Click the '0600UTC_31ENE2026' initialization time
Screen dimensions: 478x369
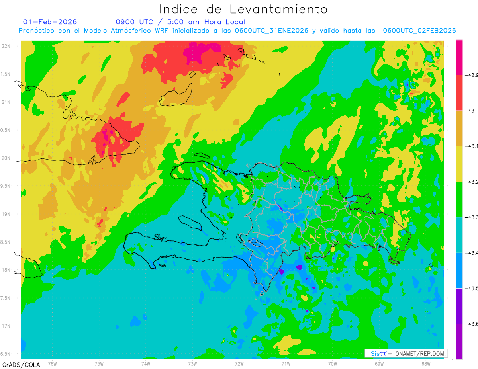click(x=271, y=31)
